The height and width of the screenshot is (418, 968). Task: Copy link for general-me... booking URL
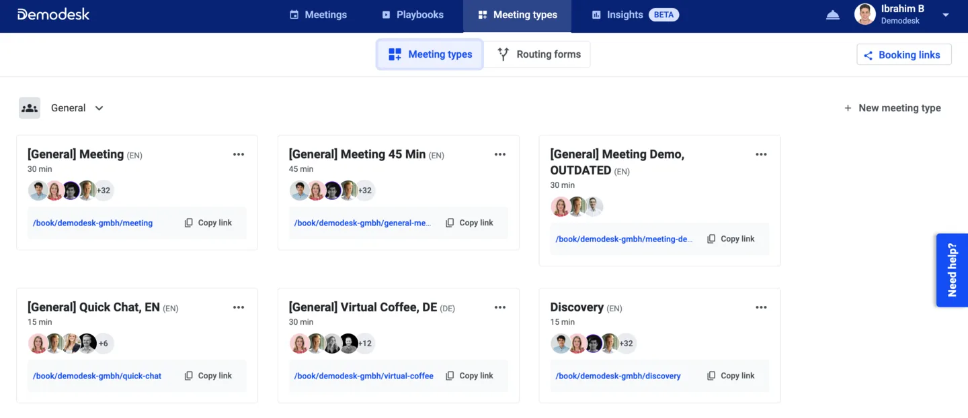click(x=470, y=223)
